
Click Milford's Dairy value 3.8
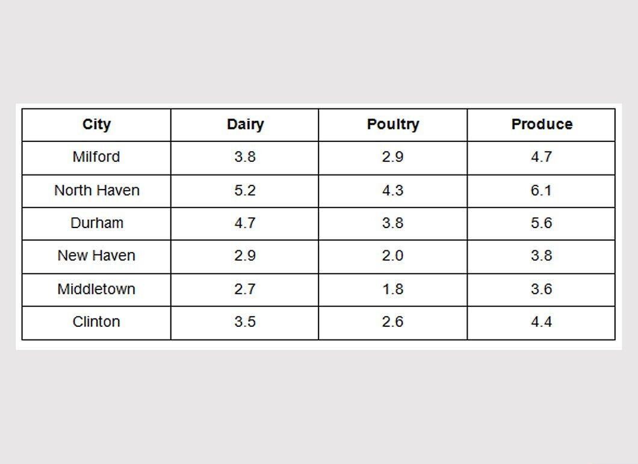click(245, 156)
